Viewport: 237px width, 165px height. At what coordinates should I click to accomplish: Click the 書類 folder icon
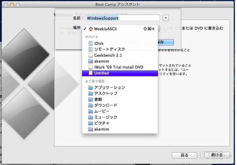tap(90, 99)
